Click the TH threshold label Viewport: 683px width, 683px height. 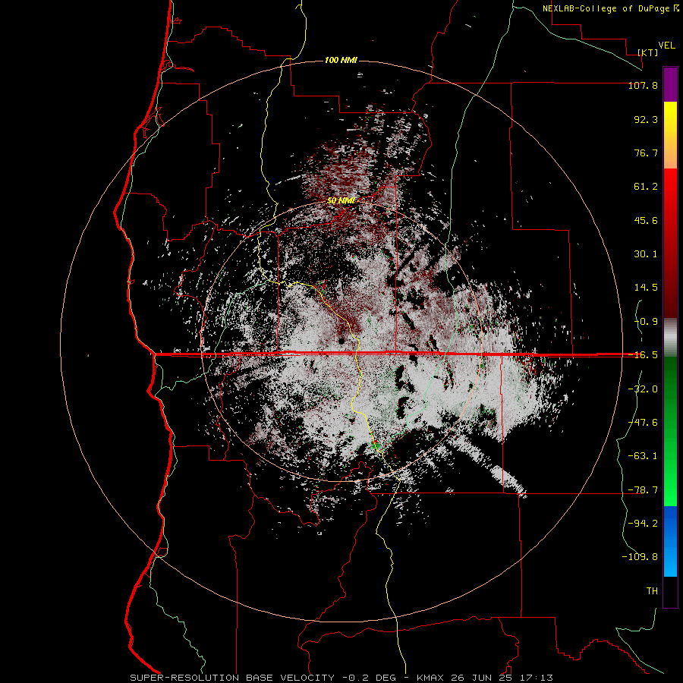(652, 590)
